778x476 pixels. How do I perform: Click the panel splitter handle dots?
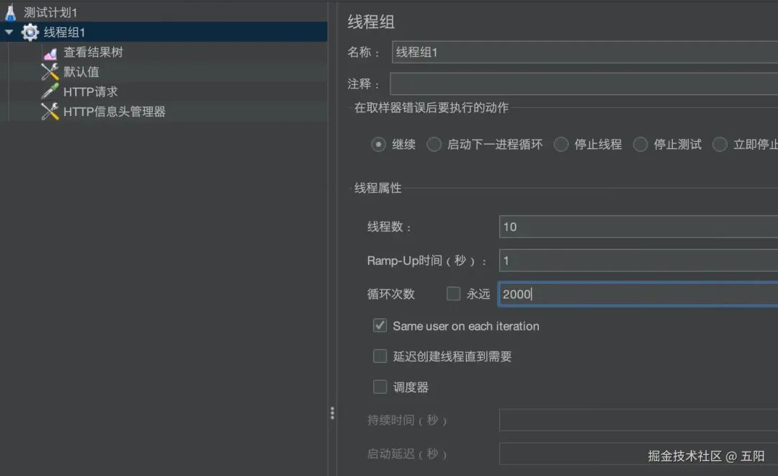tap(332, 413)
